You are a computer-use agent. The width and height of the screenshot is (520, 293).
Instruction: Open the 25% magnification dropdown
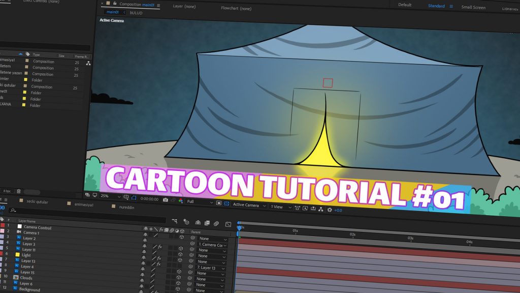point(110,196)
